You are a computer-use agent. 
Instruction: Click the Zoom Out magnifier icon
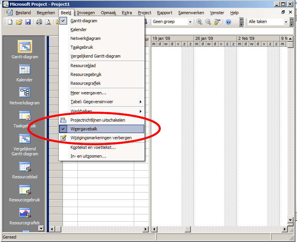click(208, 22)
